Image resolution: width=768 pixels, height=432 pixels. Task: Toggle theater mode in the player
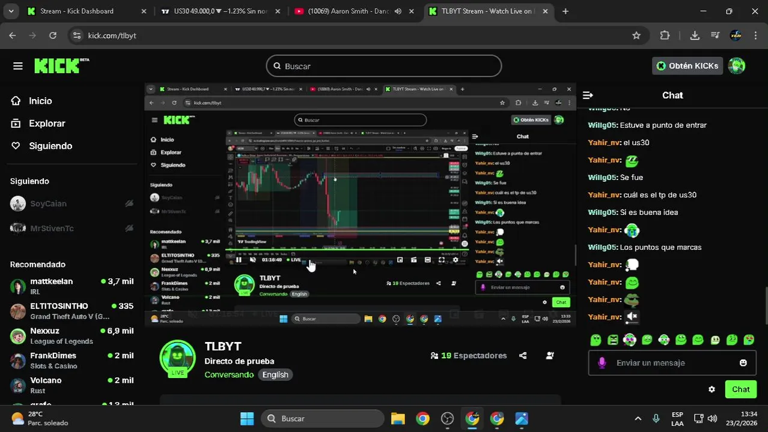click(x=427, y=260)
